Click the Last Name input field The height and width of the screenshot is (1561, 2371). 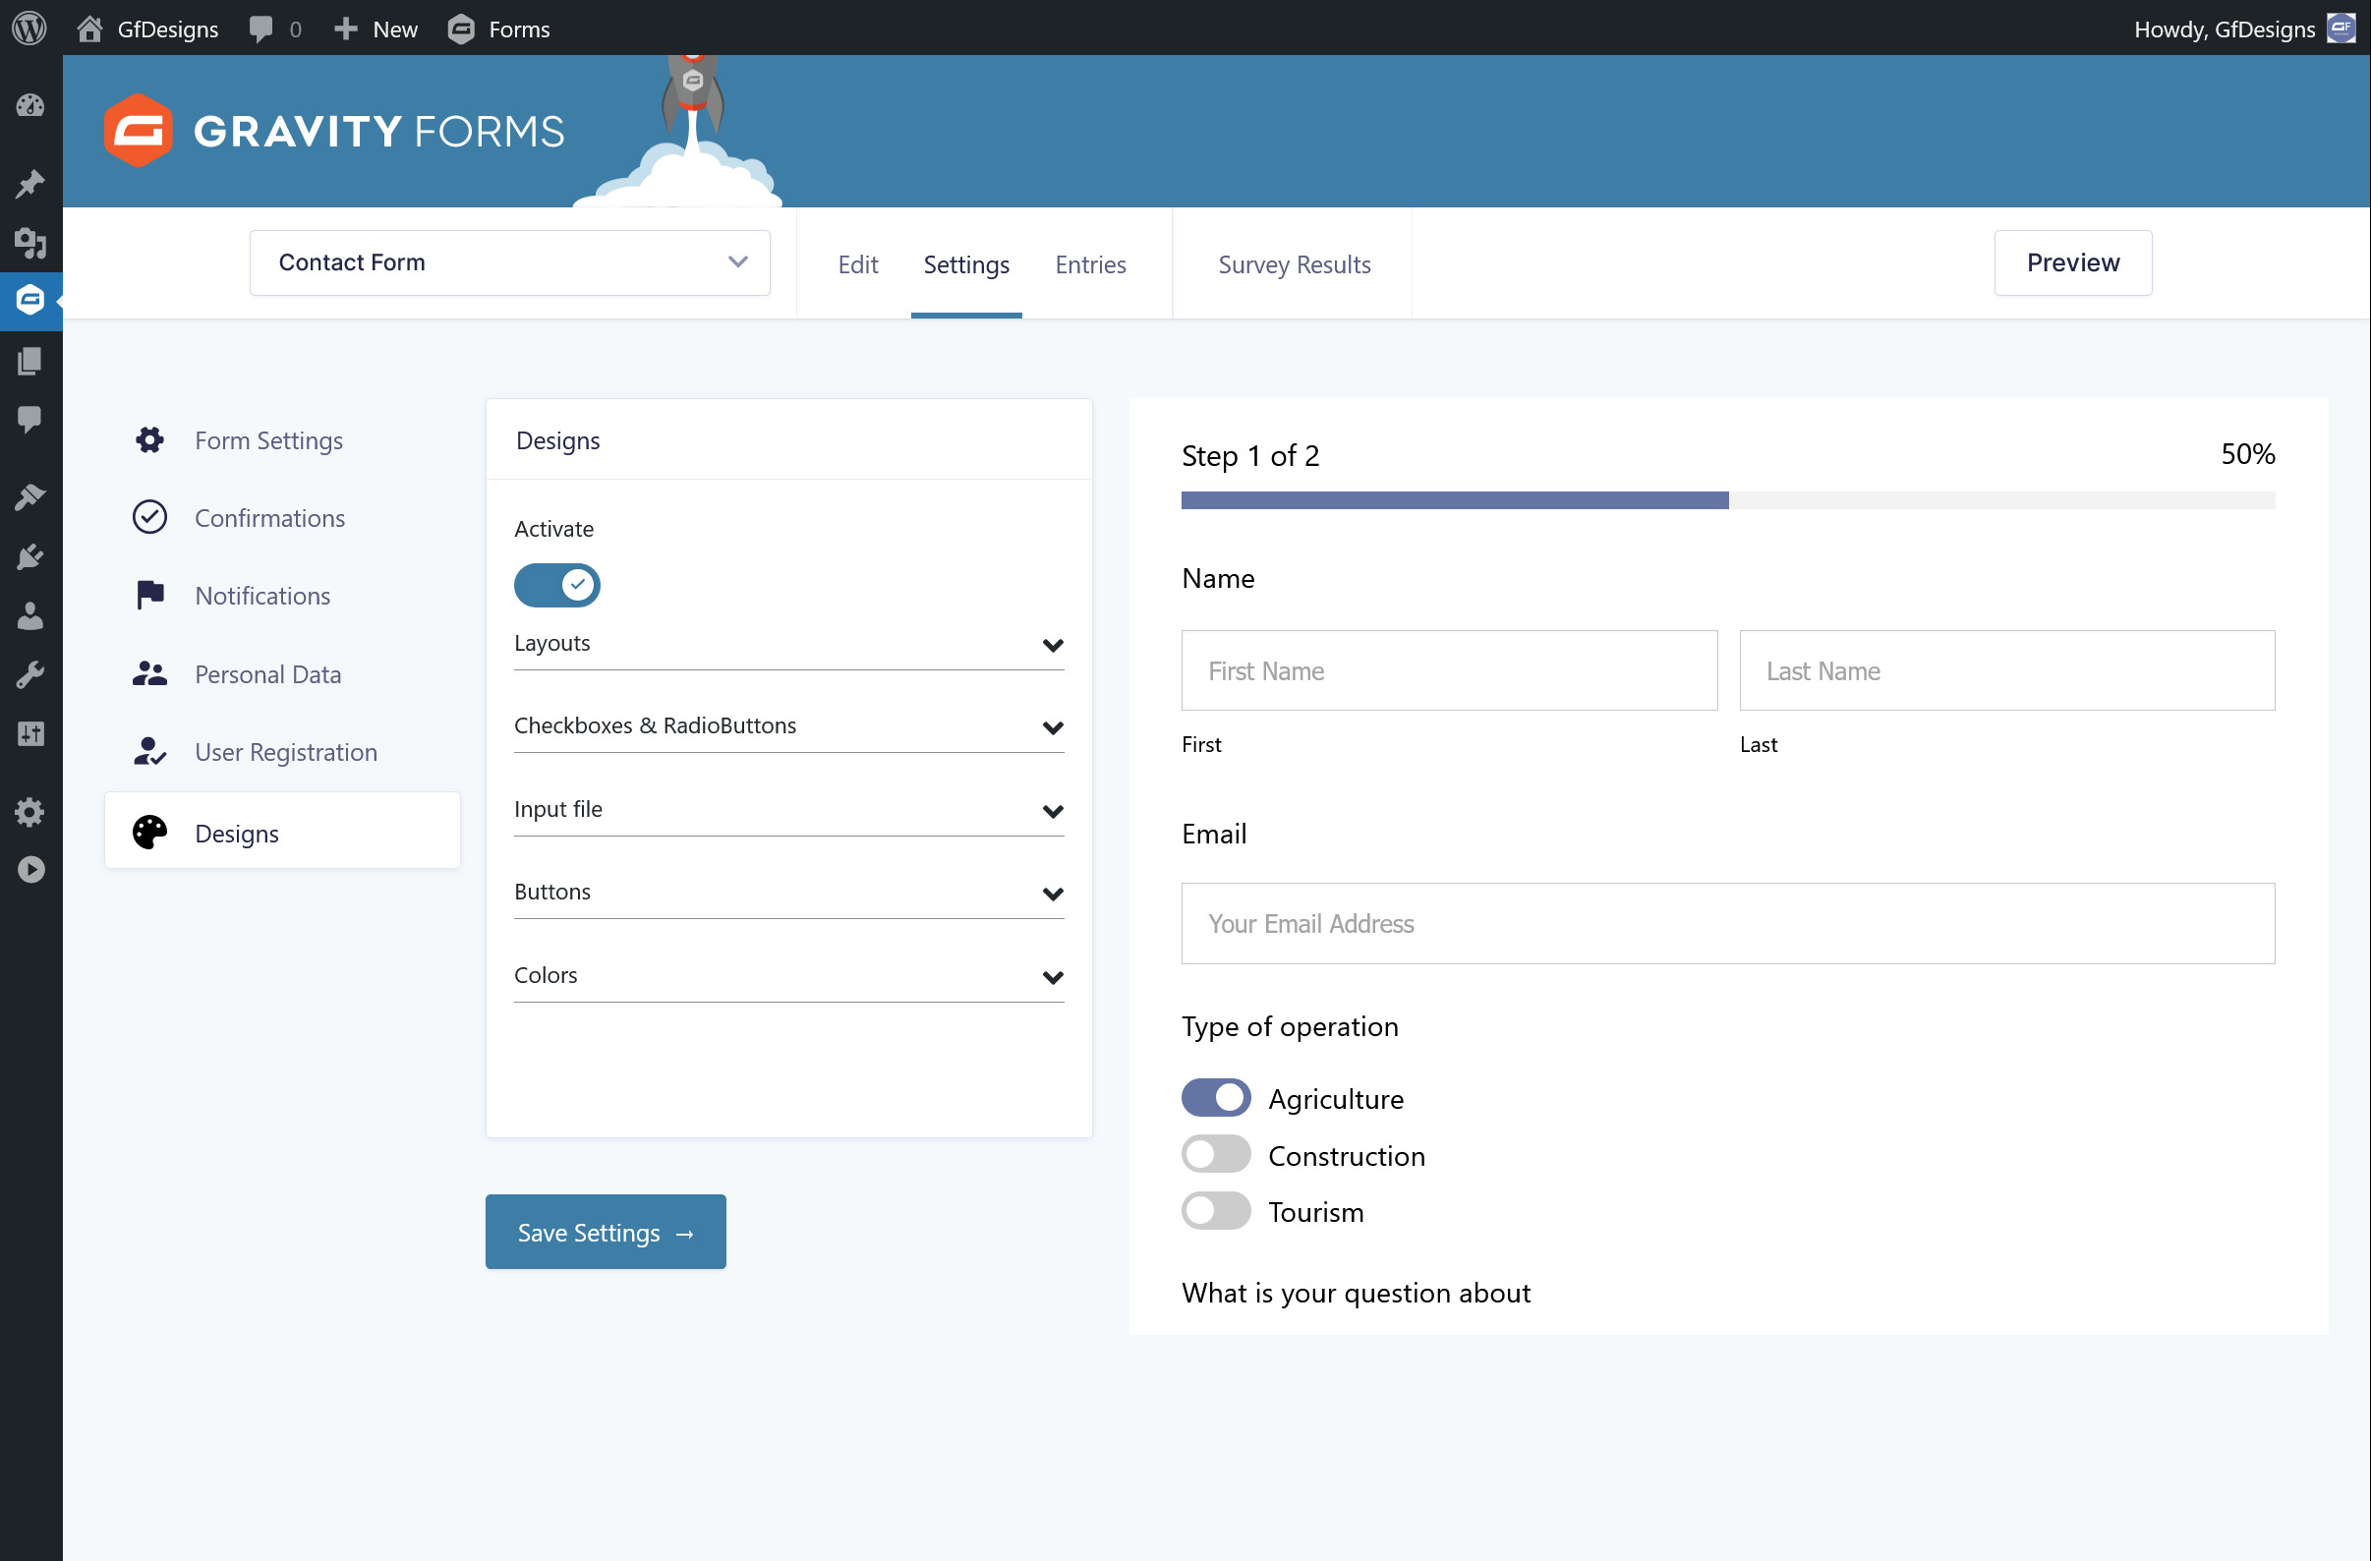click(2007, 670)
